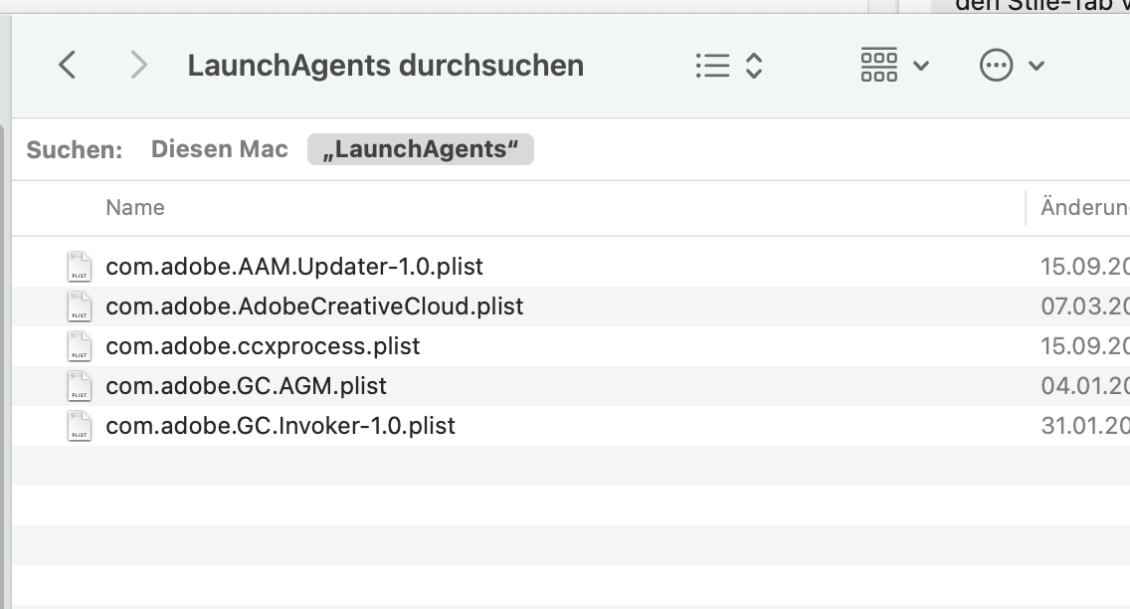
Task: Click plist icon of GC.AGM file
Action: pos(80,385)
